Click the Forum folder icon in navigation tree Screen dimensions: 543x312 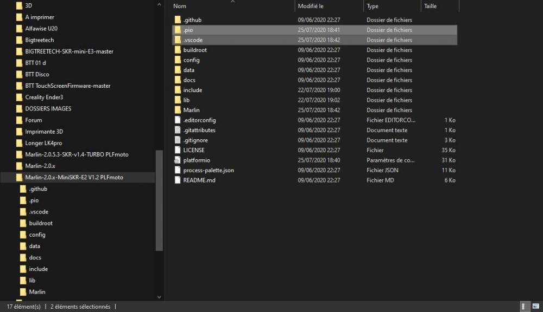tap(20, 120)
